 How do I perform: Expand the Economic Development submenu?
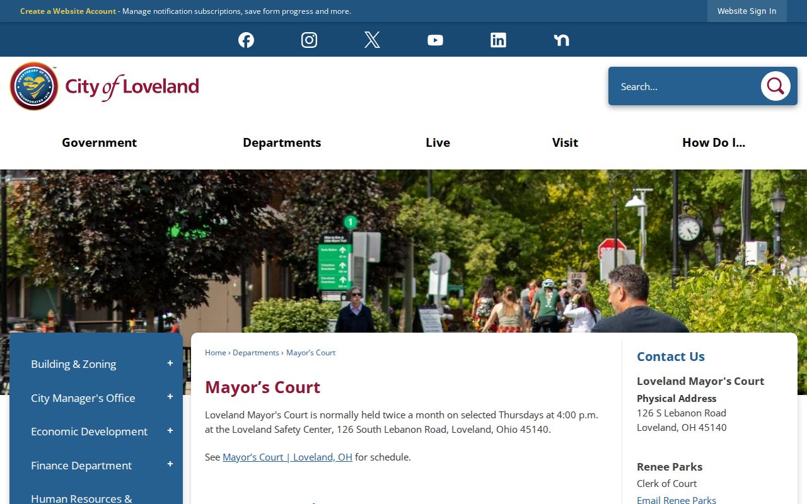[170, 431]
